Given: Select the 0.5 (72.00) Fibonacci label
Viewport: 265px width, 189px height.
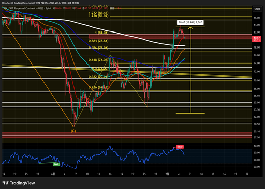Looking at the screenshot, I should (100, 69).
